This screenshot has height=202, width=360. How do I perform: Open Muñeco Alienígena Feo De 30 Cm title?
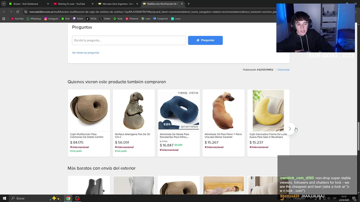132,136
